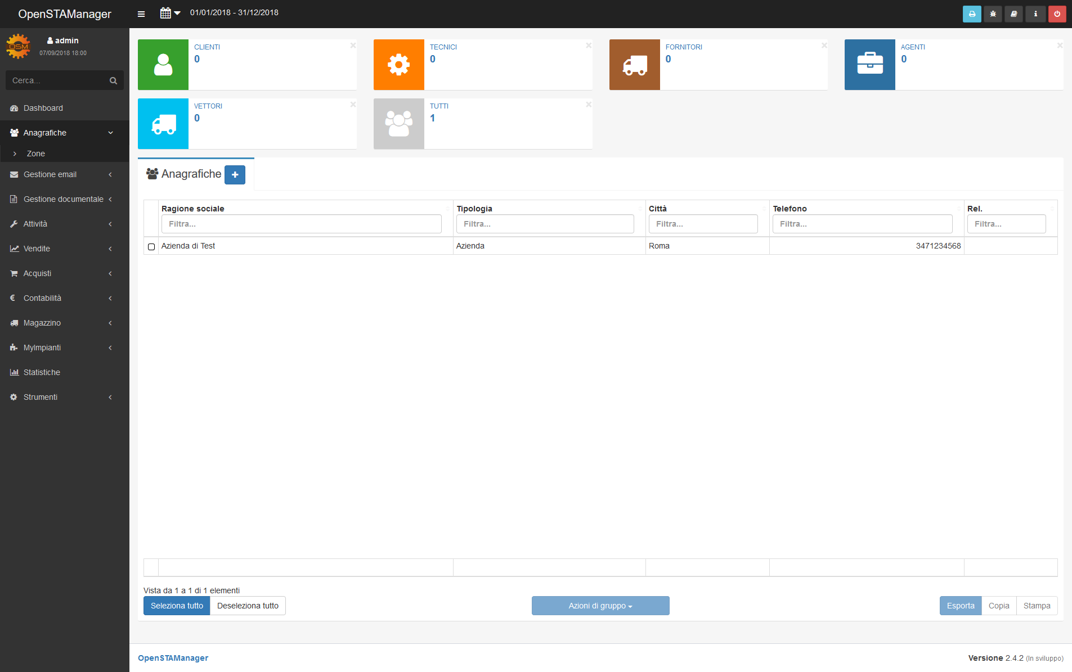1072x672 pixels.
Task: Click the print icon in top bar
Action: pos(972,14)
